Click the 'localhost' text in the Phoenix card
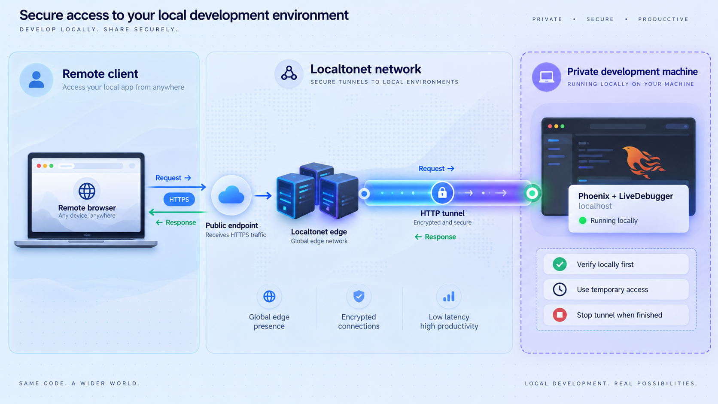This screenshot has height=404, width=718. tap(595, 206)
